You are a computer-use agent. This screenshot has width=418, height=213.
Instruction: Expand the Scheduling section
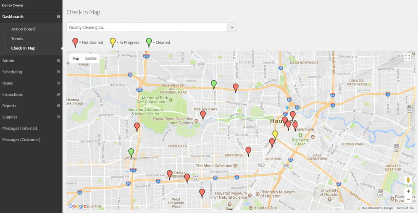[58, 72]
